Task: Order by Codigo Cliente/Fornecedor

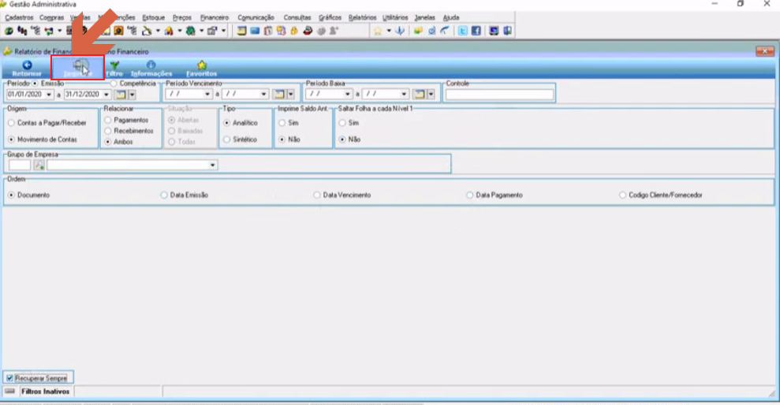Action: (x=622, y=195)
